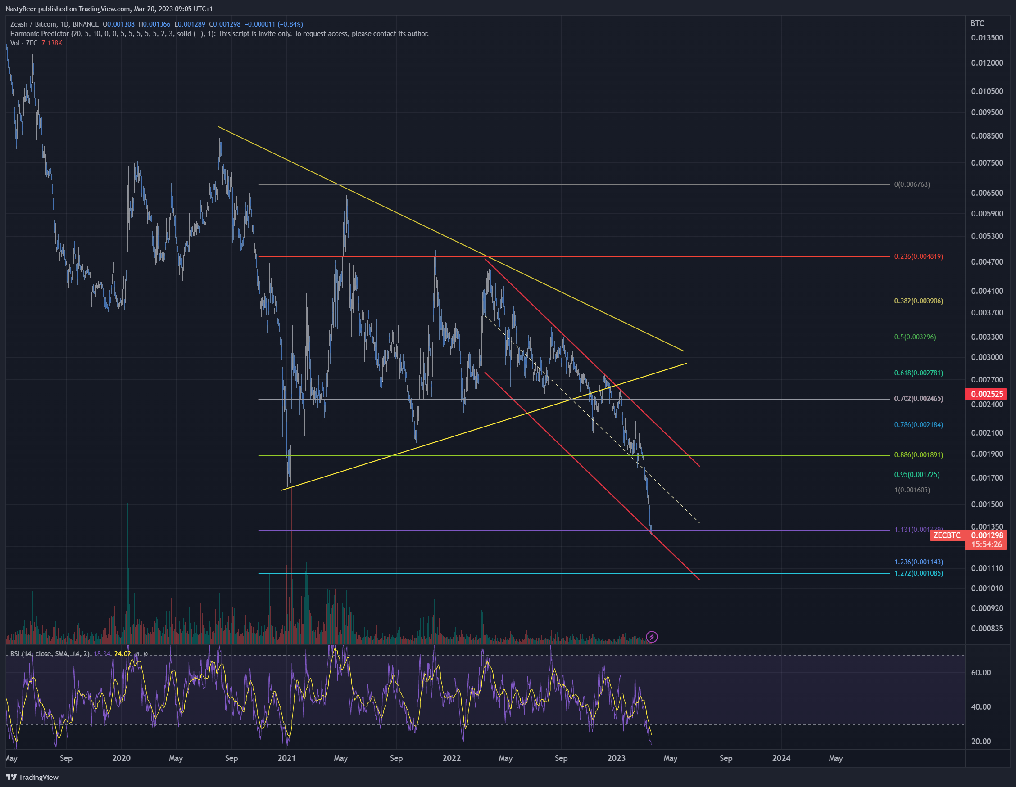Click the 0.003700 price axis label

[x=987, y=313]
